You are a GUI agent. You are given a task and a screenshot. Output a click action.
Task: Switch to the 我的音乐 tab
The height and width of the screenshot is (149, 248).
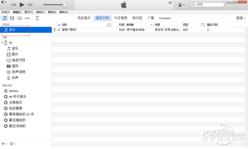(x=84, y=18)
